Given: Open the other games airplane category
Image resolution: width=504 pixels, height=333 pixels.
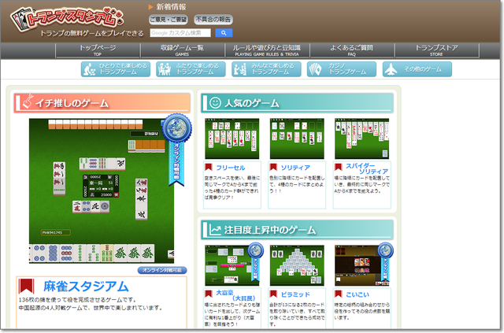Looking at the screenshot, I should [x=417, y=69].
